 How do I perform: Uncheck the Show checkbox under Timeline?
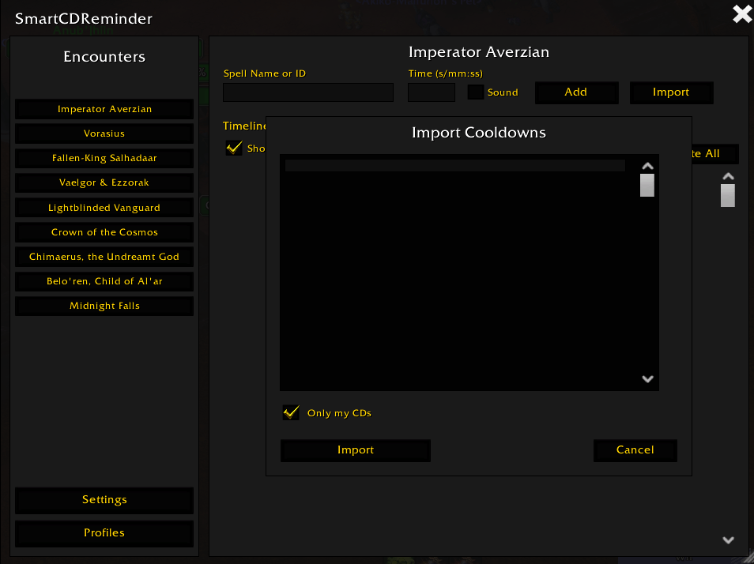(x=234, y=148)
